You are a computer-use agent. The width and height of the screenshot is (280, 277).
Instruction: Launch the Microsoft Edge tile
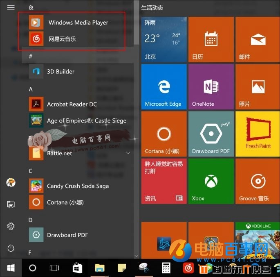tap(164, 86)
